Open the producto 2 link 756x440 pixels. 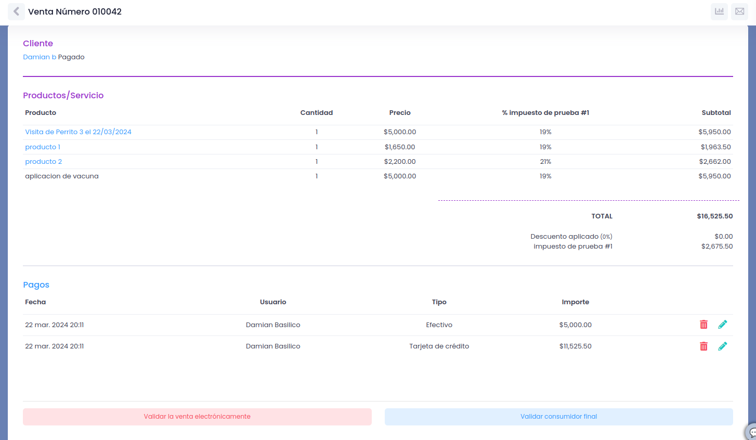click(44, 162)
